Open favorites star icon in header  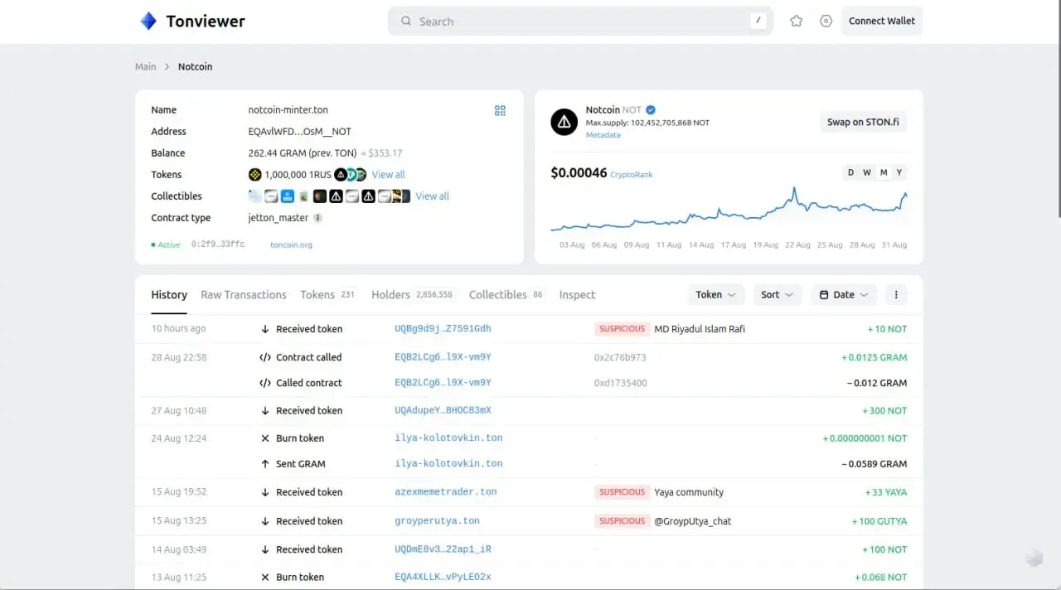point(797,22)
